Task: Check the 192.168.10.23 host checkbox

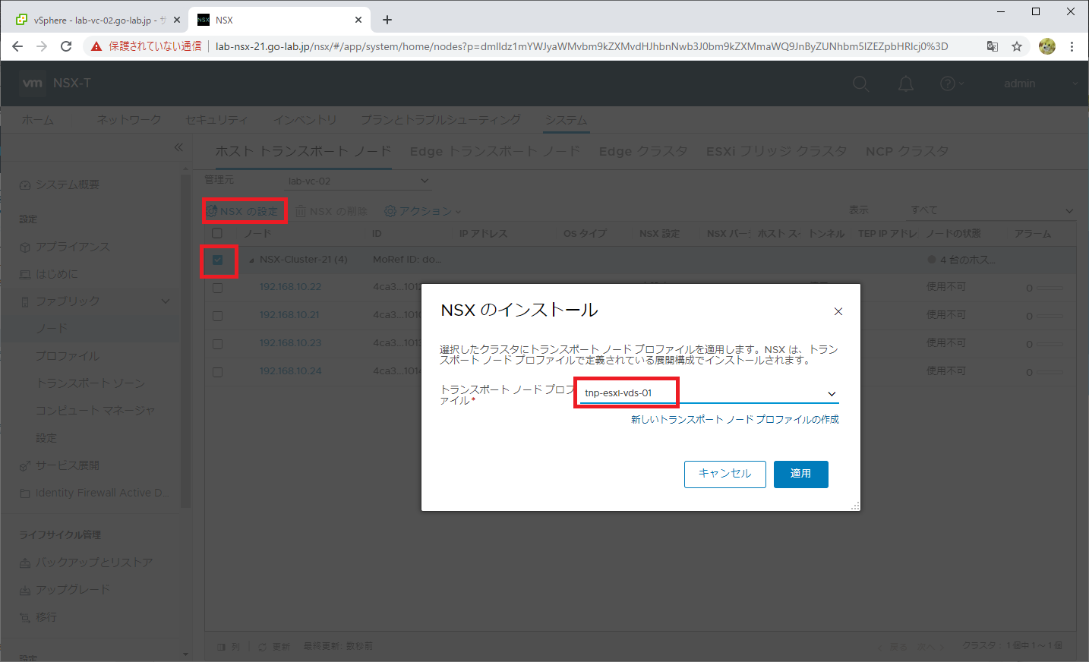Action: pyautogui.click(x=218, y=344)
